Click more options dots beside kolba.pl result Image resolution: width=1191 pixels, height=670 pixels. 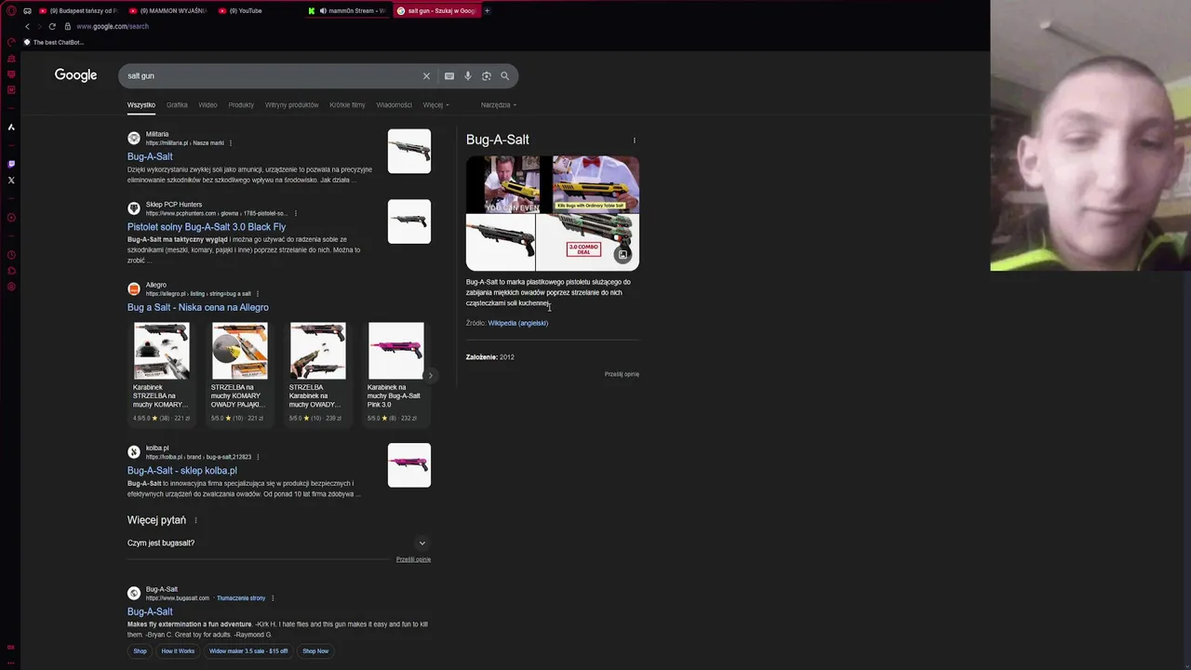pyautogui.click(x=258, y=457)
